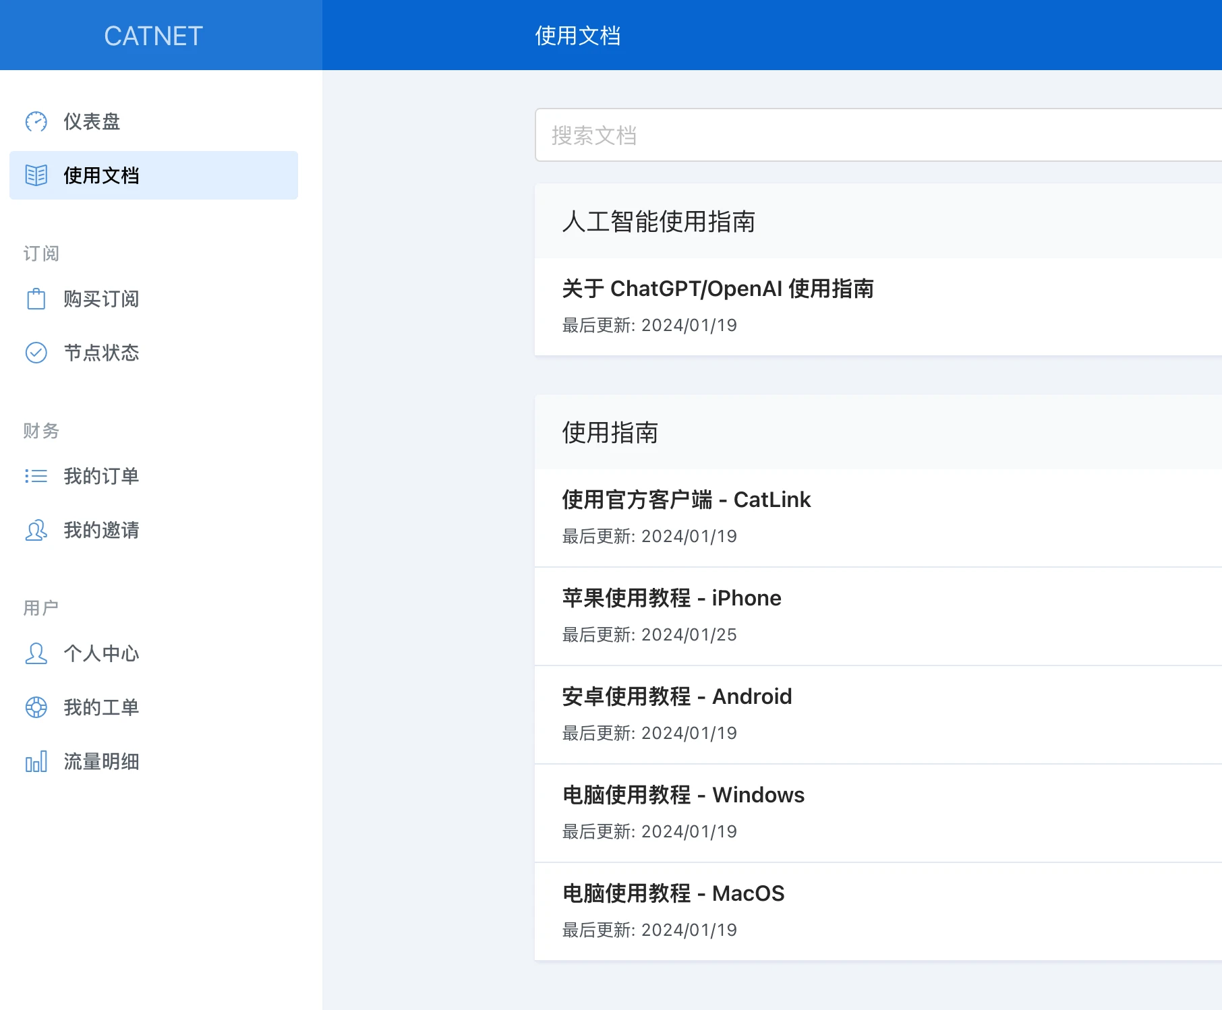Viewport: 1222px width, 1010px height.
Task: Select 个人中心 from the user section
Action: (x=101, y=653)
